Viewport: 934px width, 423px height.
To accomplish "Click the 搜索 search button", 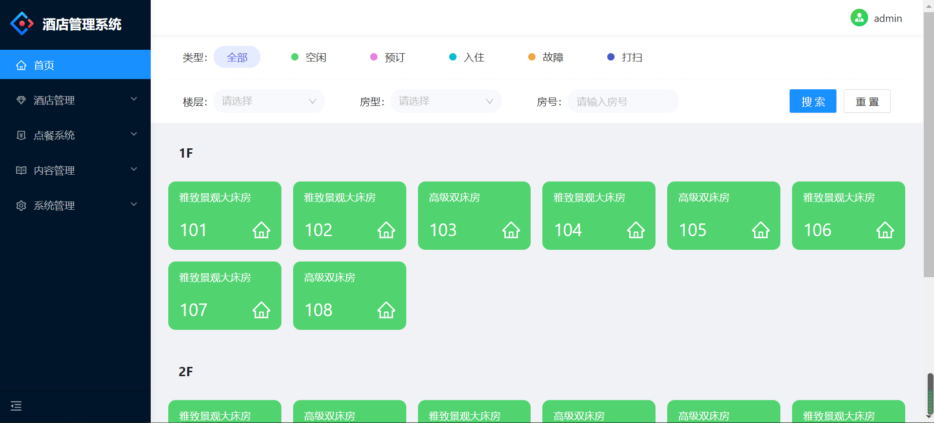I will 813,101.
